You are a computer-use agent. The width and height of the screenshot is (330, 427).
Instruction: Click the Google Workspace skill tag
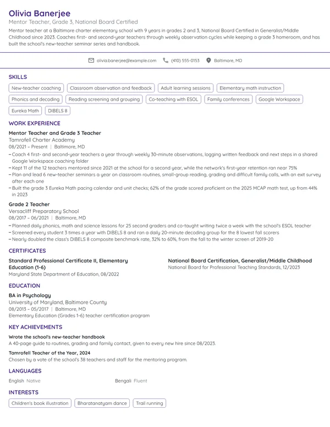click(x=279, y=100)
